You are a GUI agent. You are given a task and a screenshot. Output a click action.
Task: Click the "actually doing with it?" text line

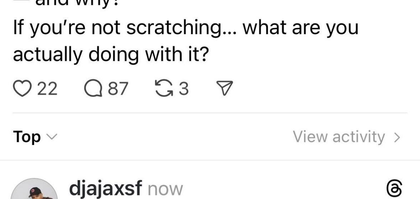pyautogui.click(x=110, y=55)
